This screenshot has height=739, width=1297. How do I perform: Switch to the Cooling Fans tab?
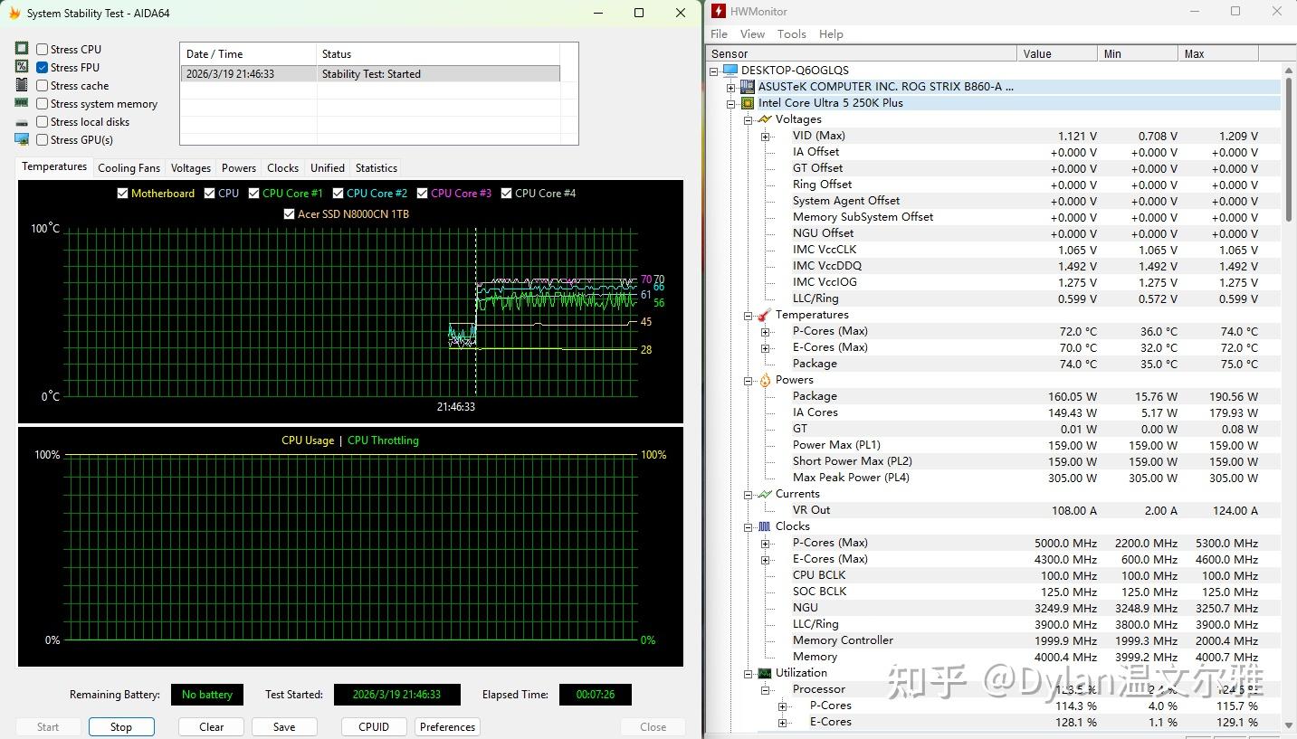point(129,168)
